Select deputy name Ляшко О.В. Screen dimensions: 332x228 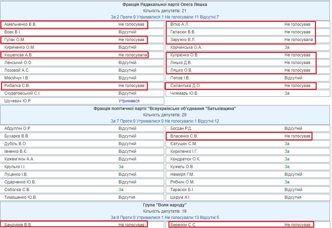[x=181, y=70]
